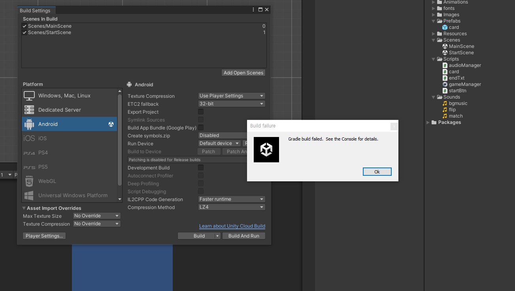515x291 pixels.
Task: Enable the Development Build checkbox
Action: coord(201,167)
